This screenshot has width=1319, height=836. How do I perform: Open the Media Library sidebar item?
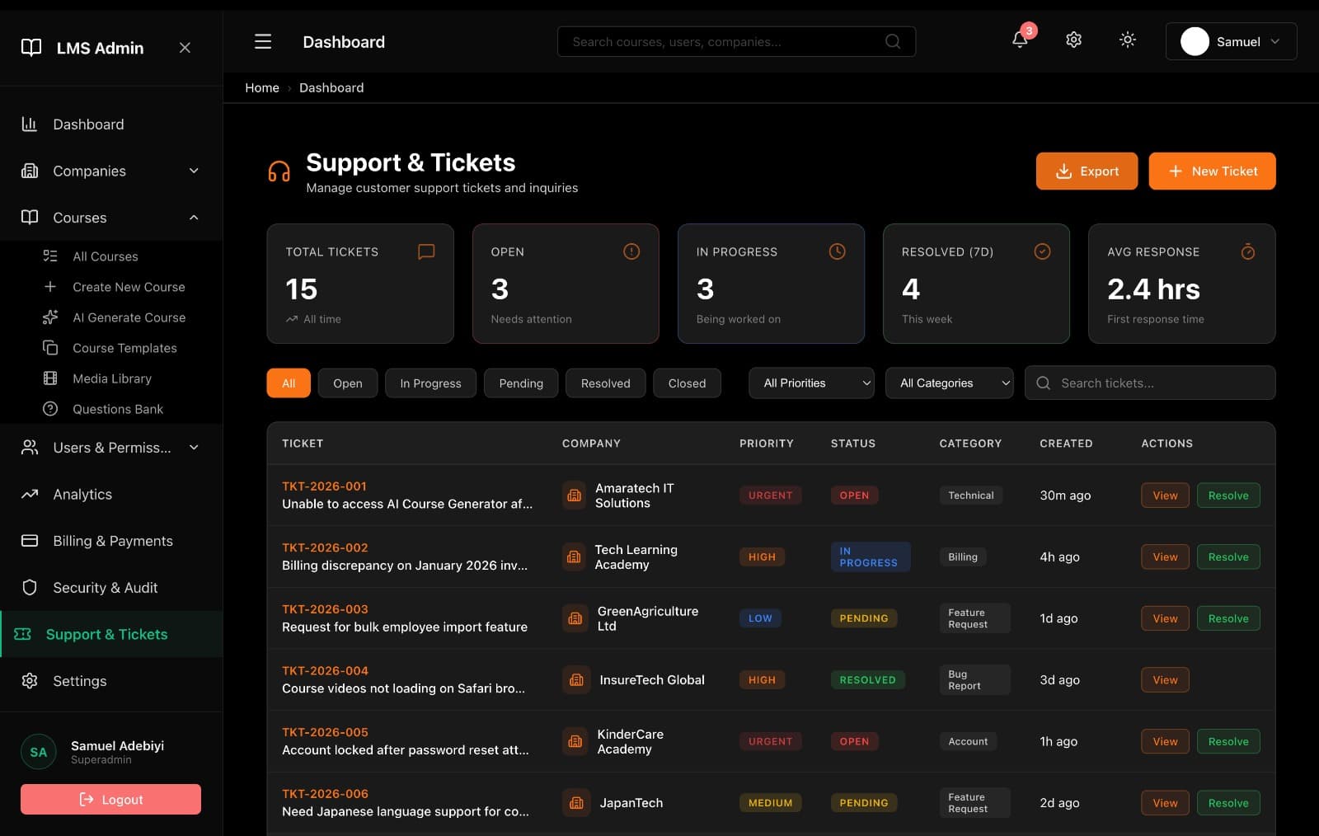(112, 378)
